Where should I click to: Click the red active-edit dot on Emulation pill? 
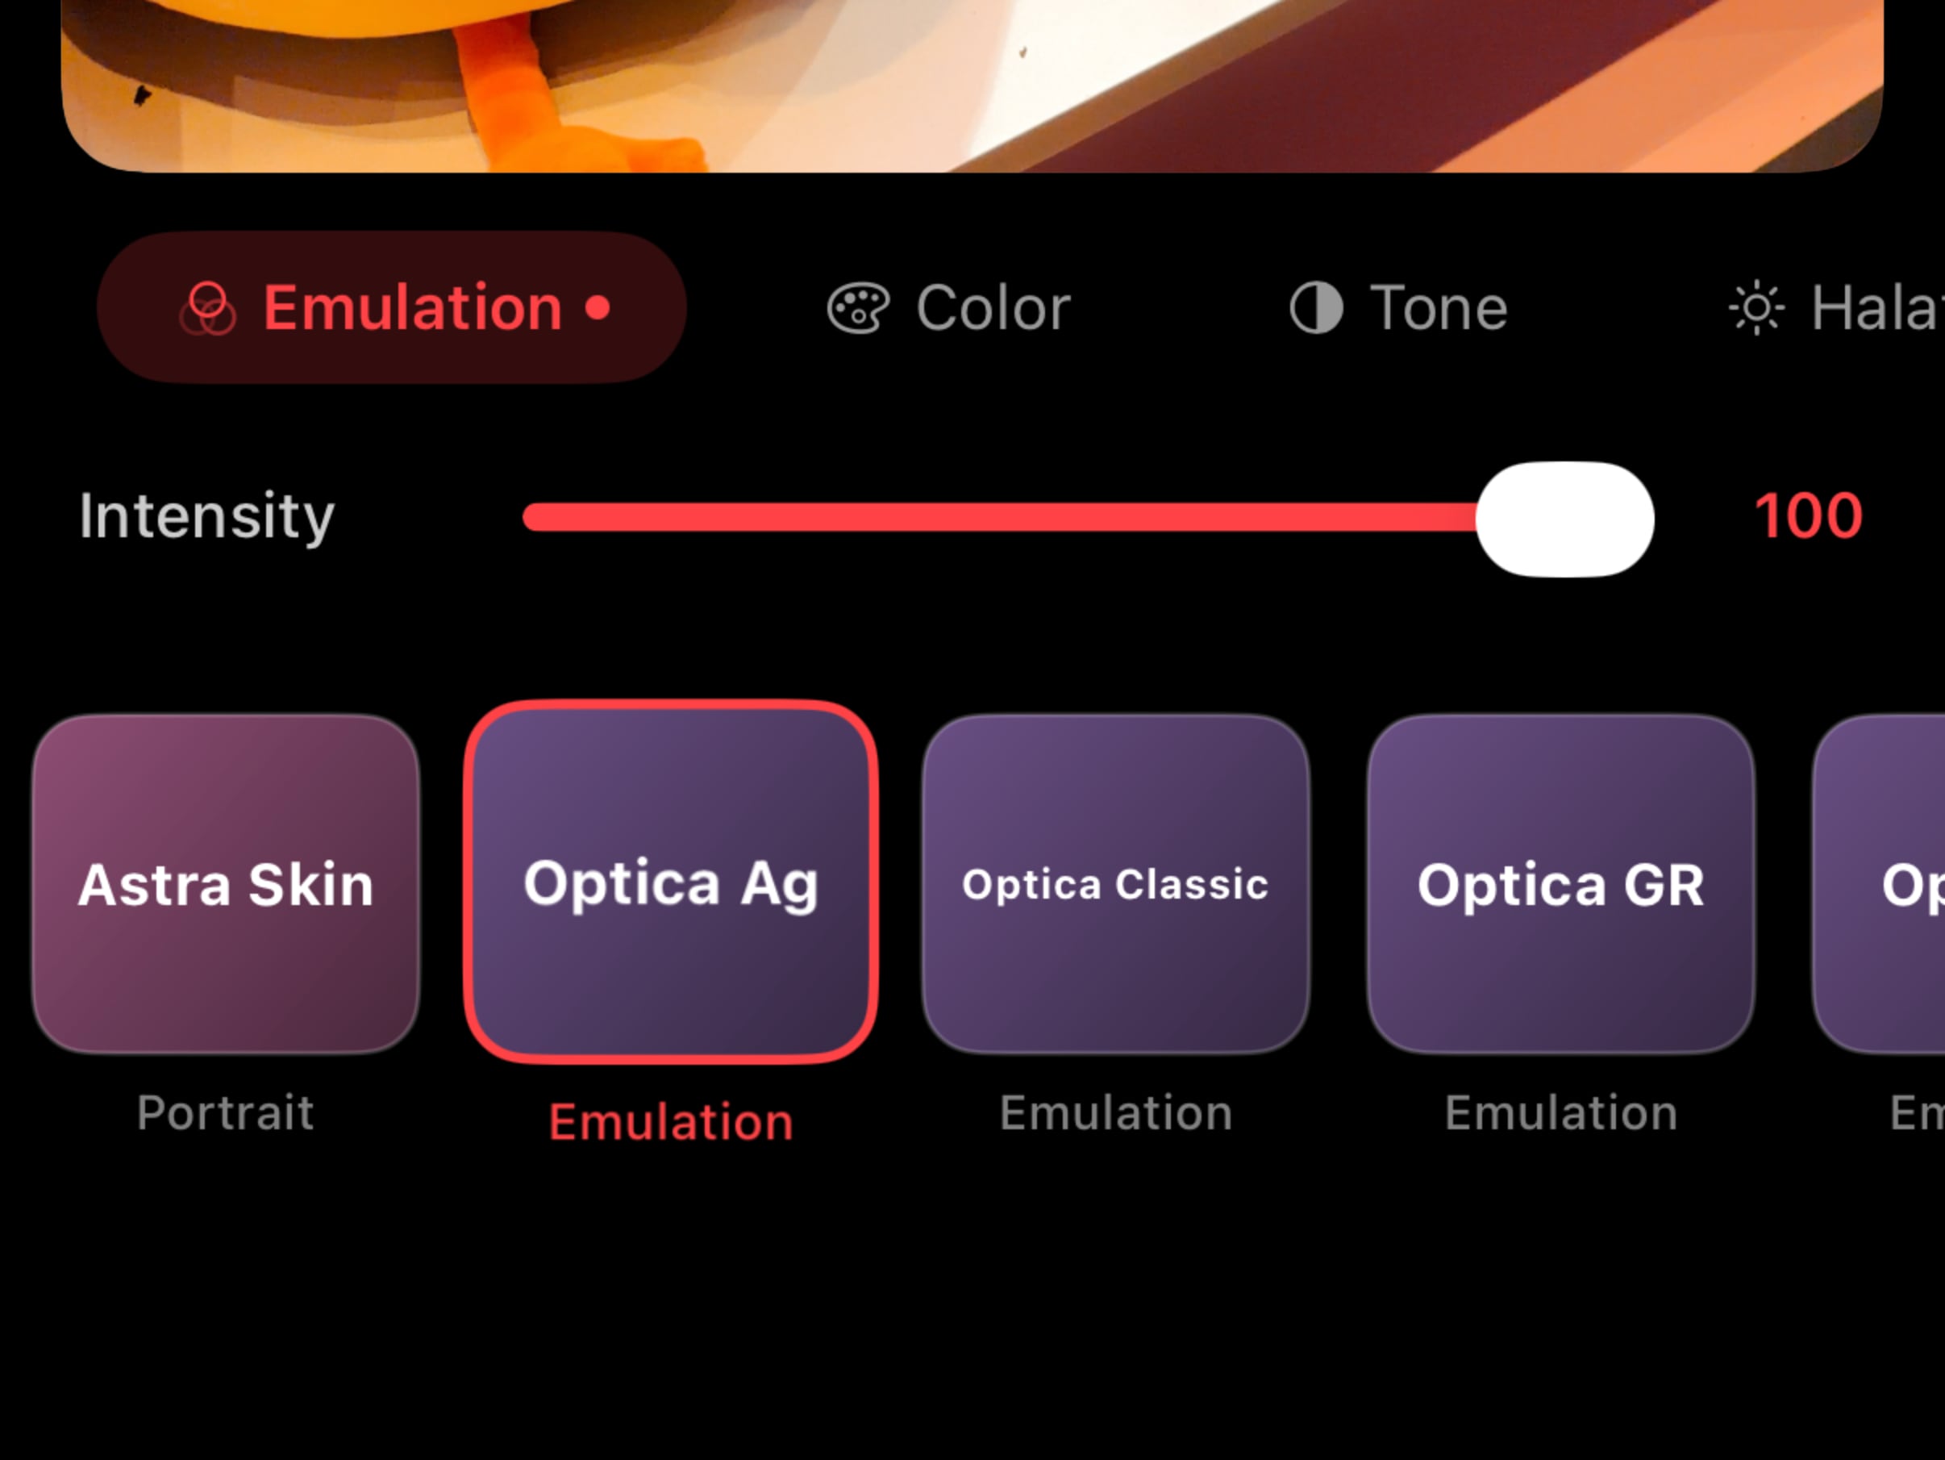point(598,308)
